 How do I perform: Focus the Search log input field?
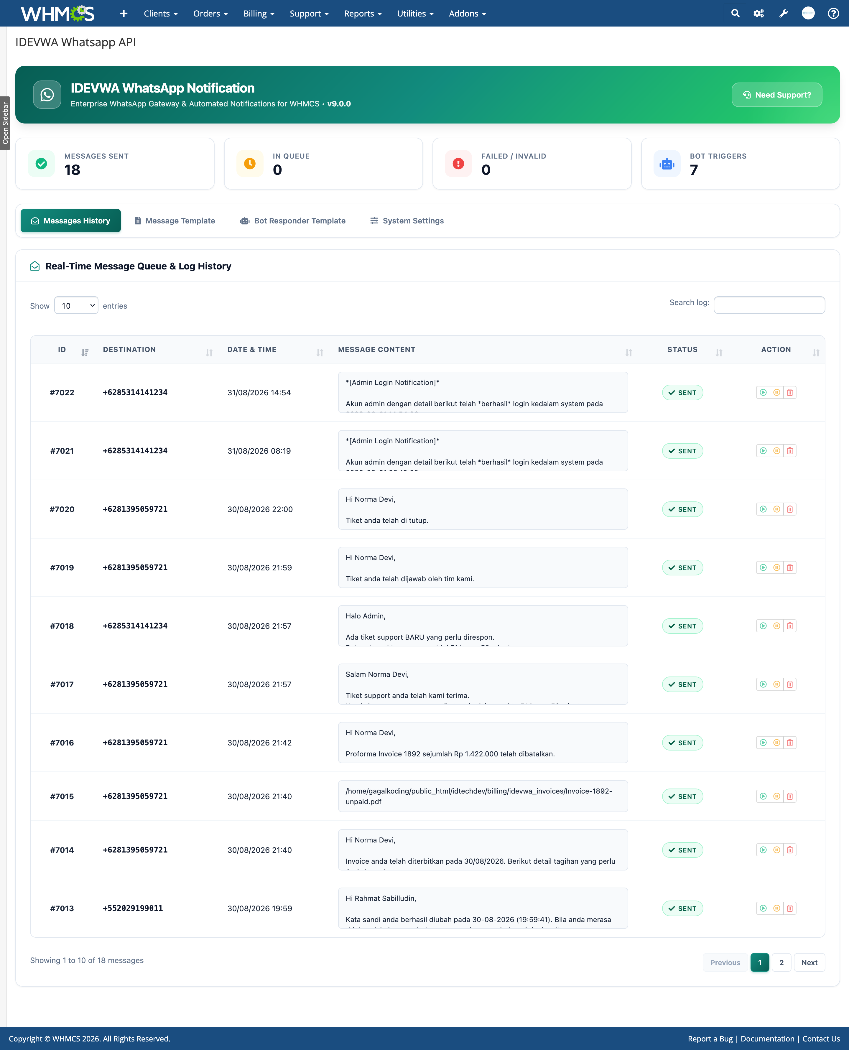[769, 305]
